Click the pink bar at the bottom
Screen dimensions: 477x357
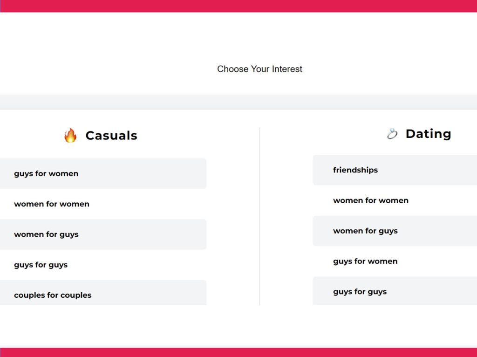[238, 351]
